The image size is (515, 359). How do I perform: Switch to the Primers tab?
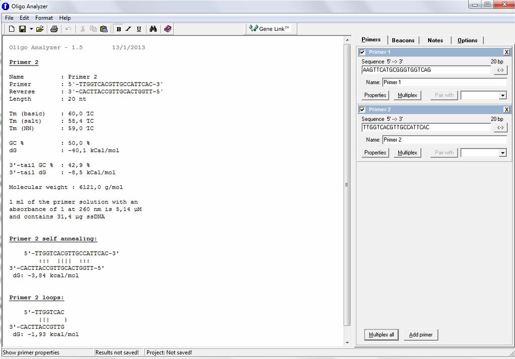[371, 40]
